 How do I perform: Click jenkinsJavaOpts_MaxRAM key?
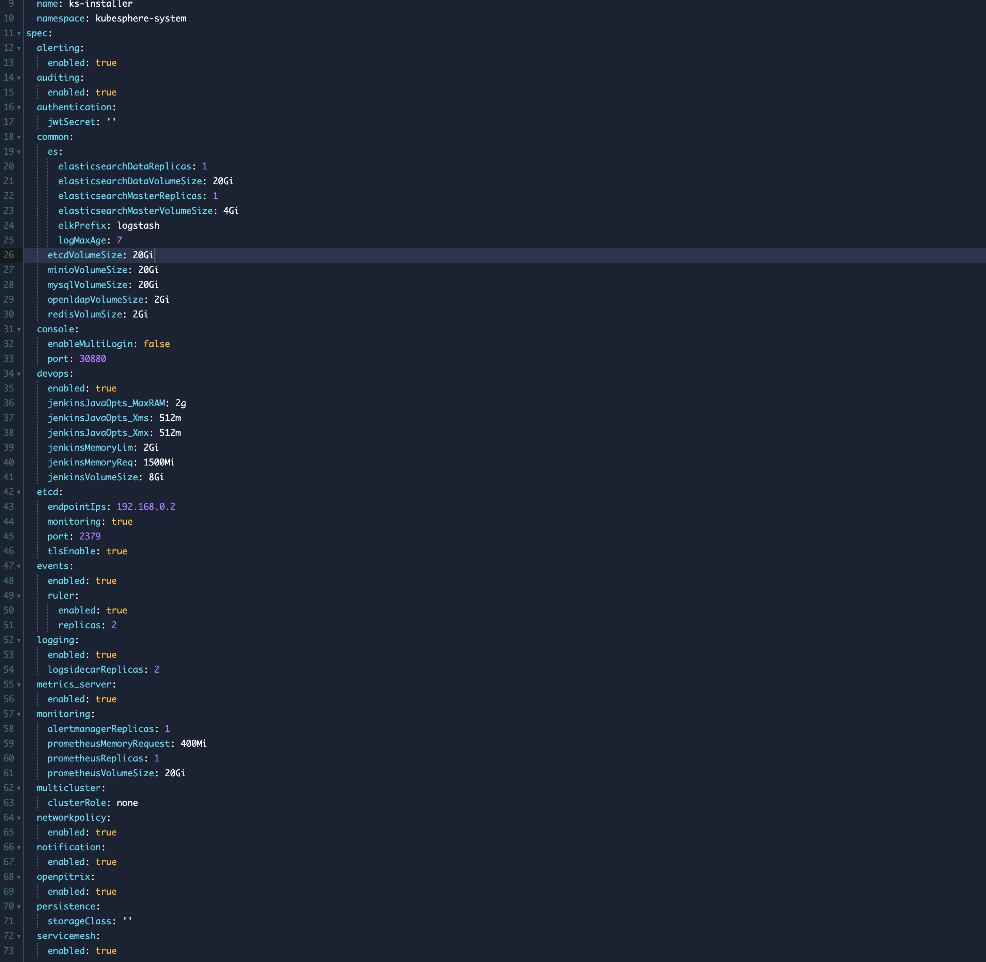[106, 403]
